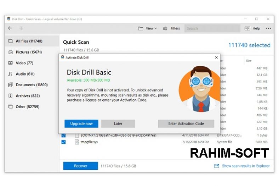Click the 7/16/2018 6:20 PM date

tap(196, 142)
